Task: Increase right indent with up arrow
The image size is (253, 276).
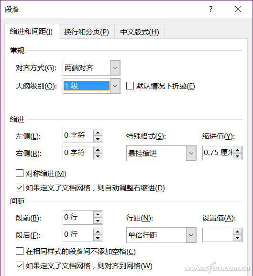Action: (98, 150)
